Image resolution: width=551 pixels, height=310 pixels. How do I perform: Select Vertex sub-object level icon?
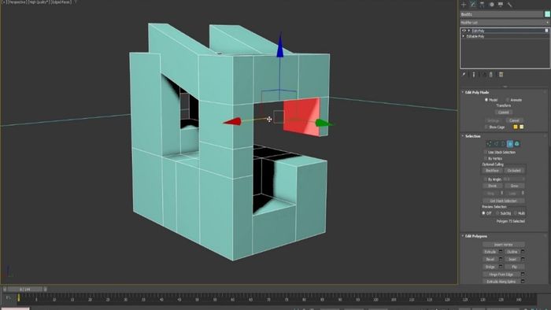pyautogui.click(x=489, y=143)
